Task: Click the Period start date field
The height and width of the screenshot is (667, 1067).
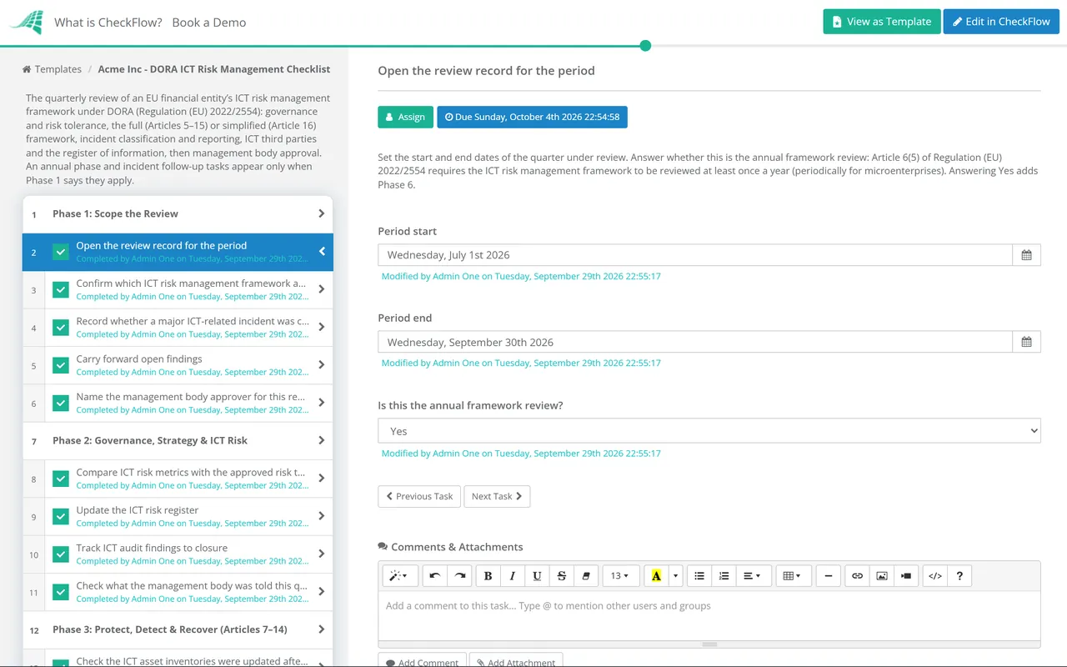Action: point(695,255)
